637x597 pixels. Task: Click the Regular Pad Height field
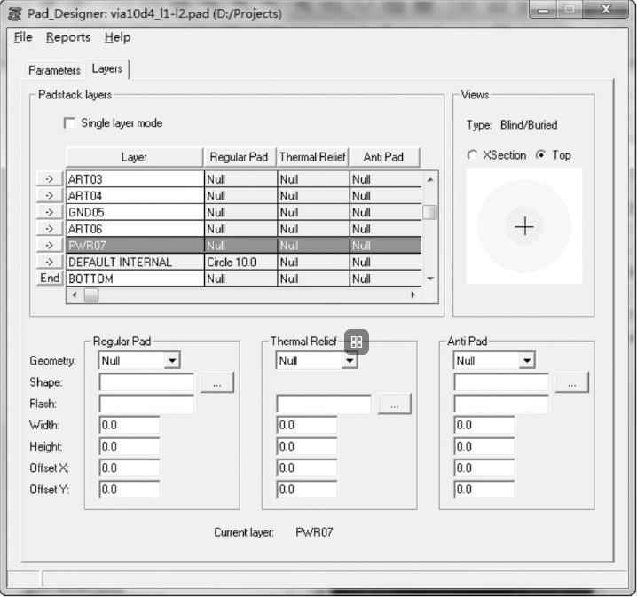(x=130, y=447)
